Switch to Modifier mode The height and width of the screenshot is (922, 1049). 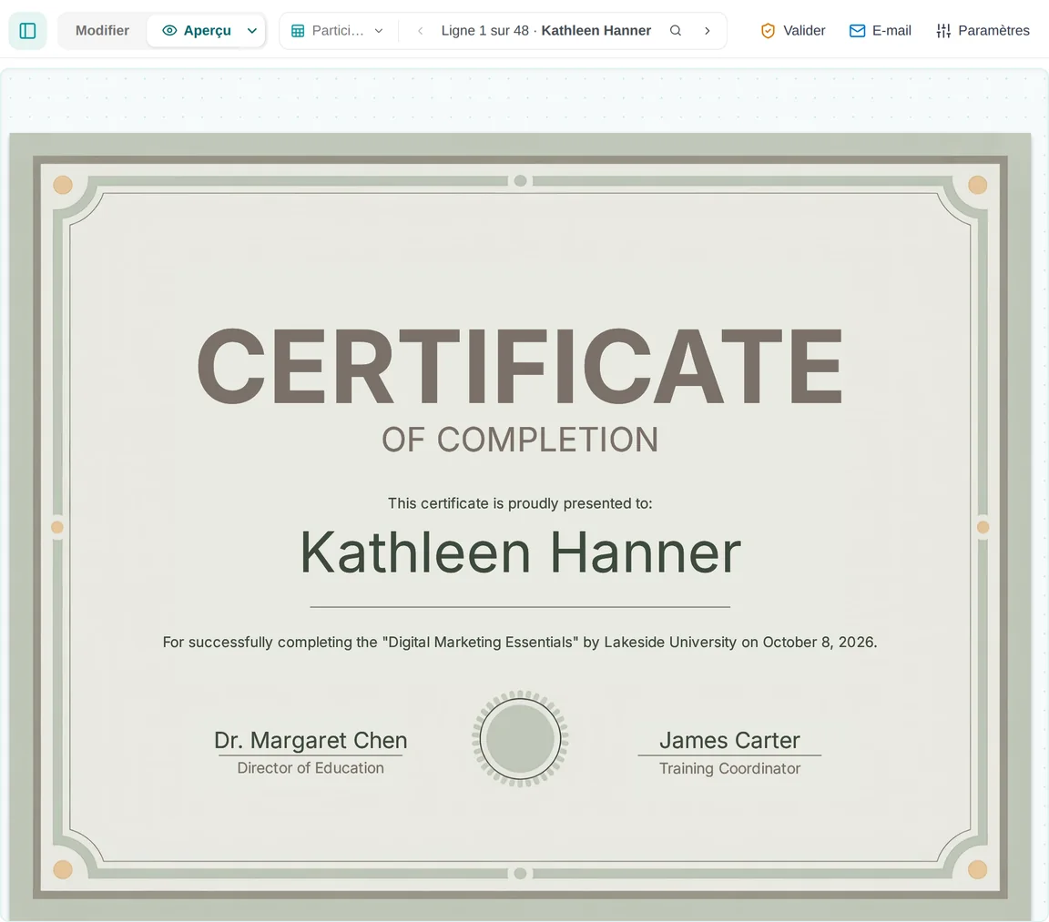[x=102, y=31]
